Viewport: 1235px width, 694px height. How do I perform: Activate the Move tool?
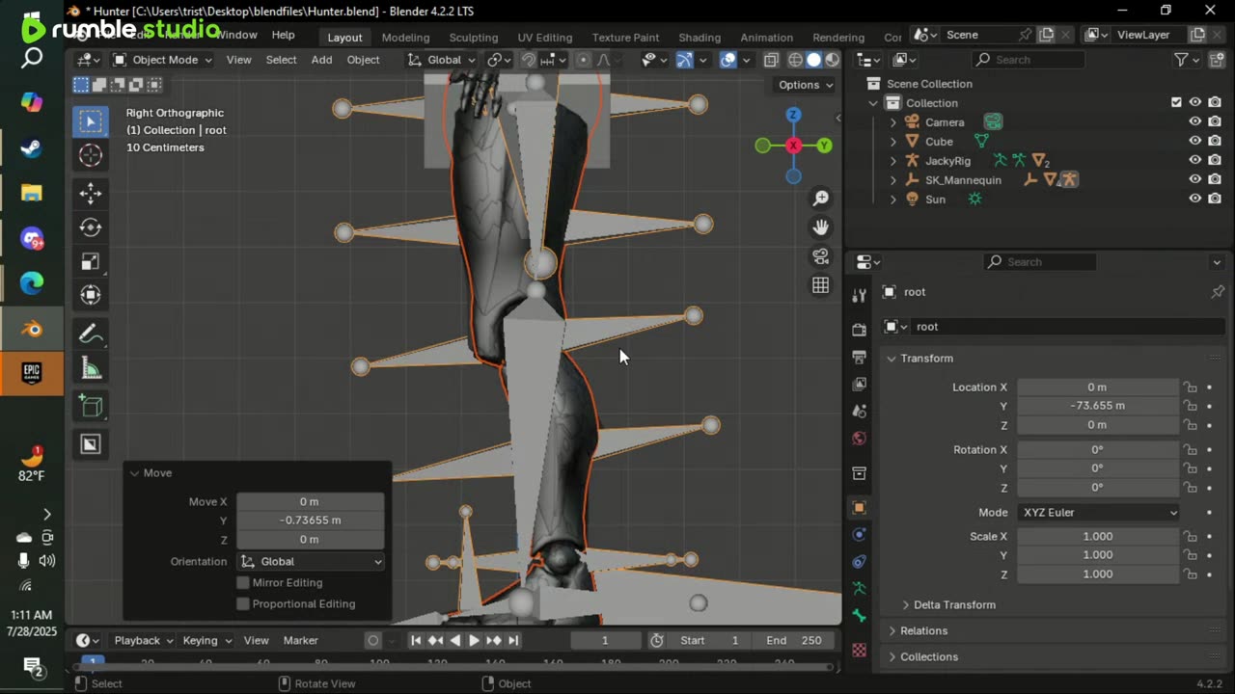[91, 193]
